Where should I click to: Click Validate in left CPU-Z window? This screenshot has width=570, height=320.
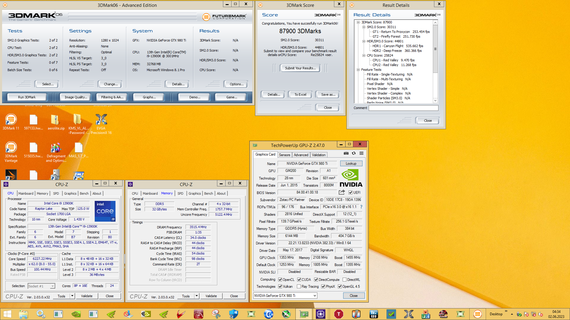(87, 296)
